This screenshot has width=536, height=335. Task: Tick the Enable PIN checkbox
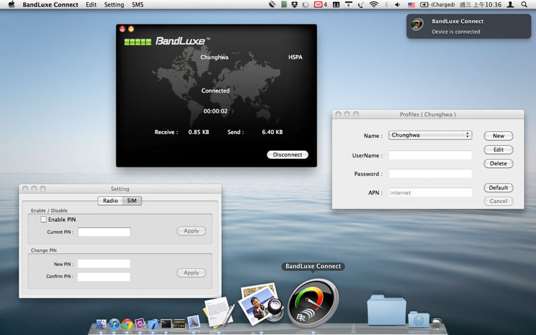44,220
